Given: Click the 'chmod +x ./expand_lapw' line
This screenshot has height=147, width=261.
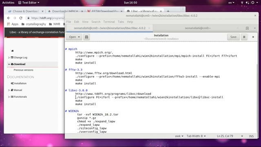Looking at the screenshot, I should point(96,121).
